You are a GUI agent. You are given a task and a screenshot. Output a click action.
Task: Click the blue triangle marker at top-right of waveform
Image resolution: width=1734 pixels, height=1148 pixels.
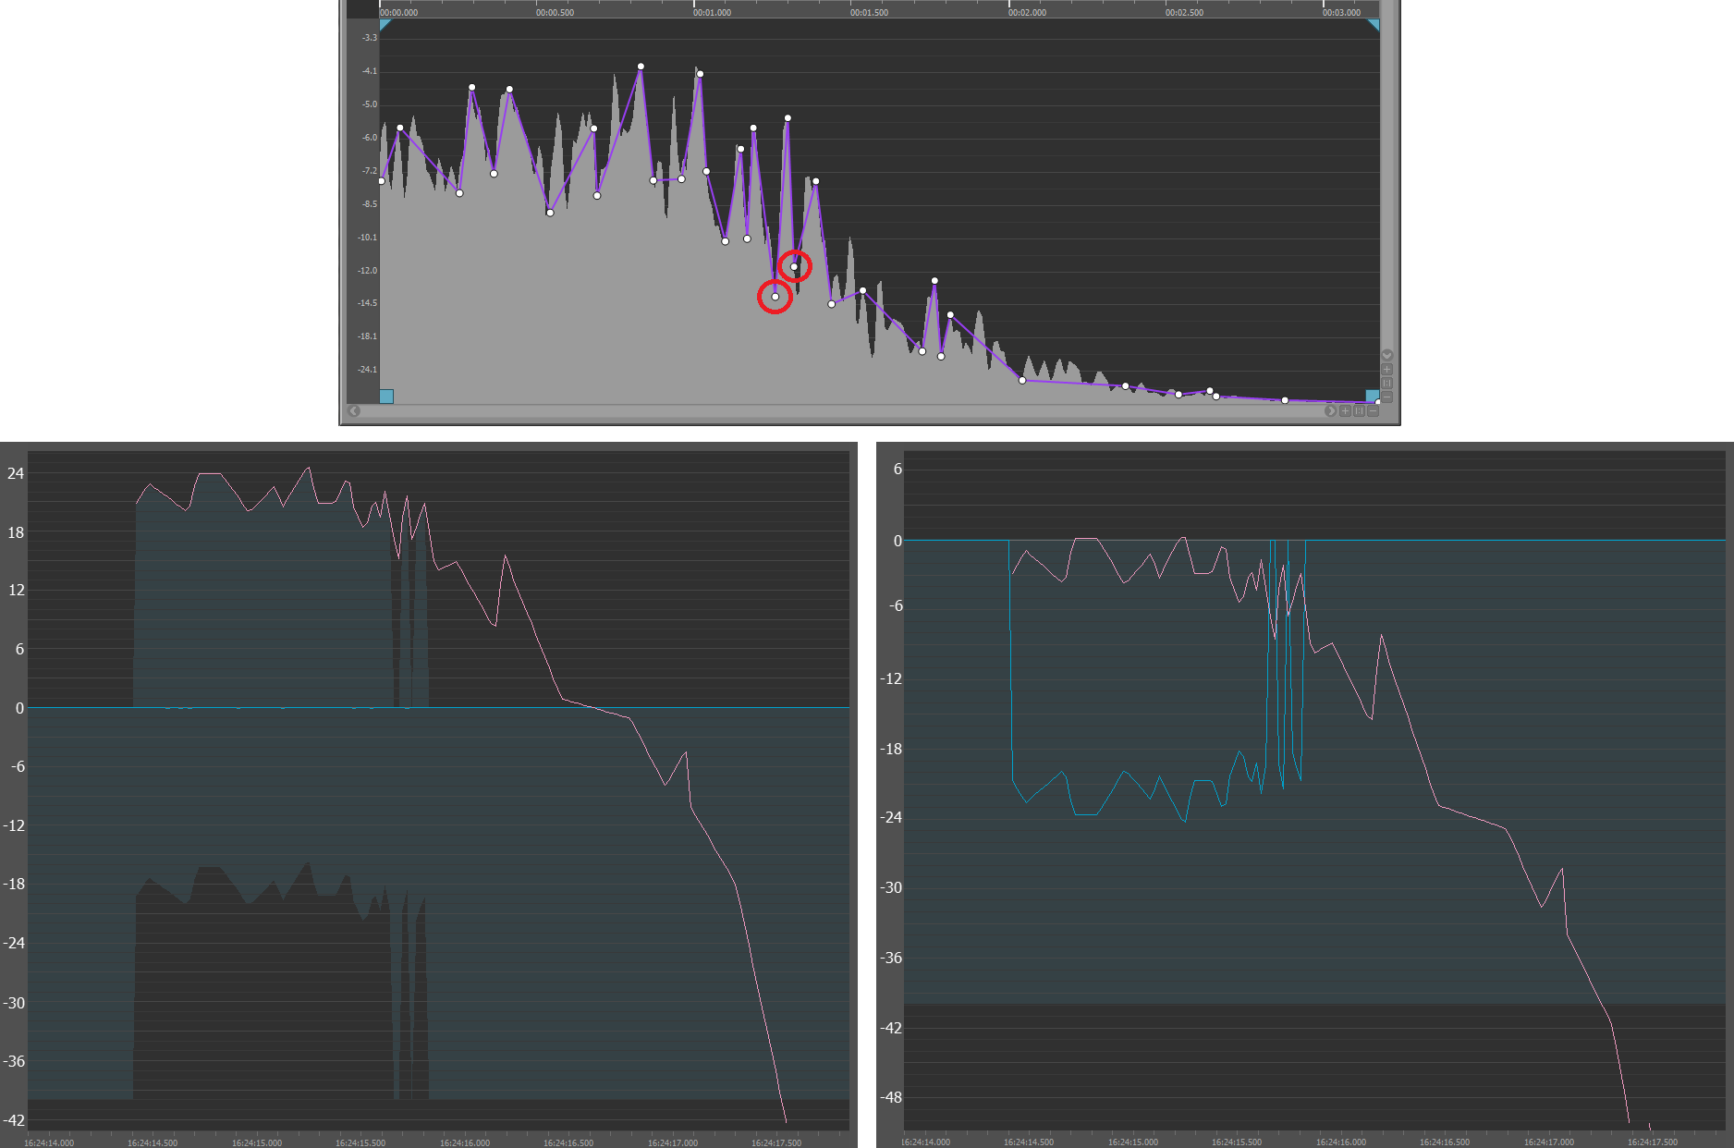[x=1374, y=24]
